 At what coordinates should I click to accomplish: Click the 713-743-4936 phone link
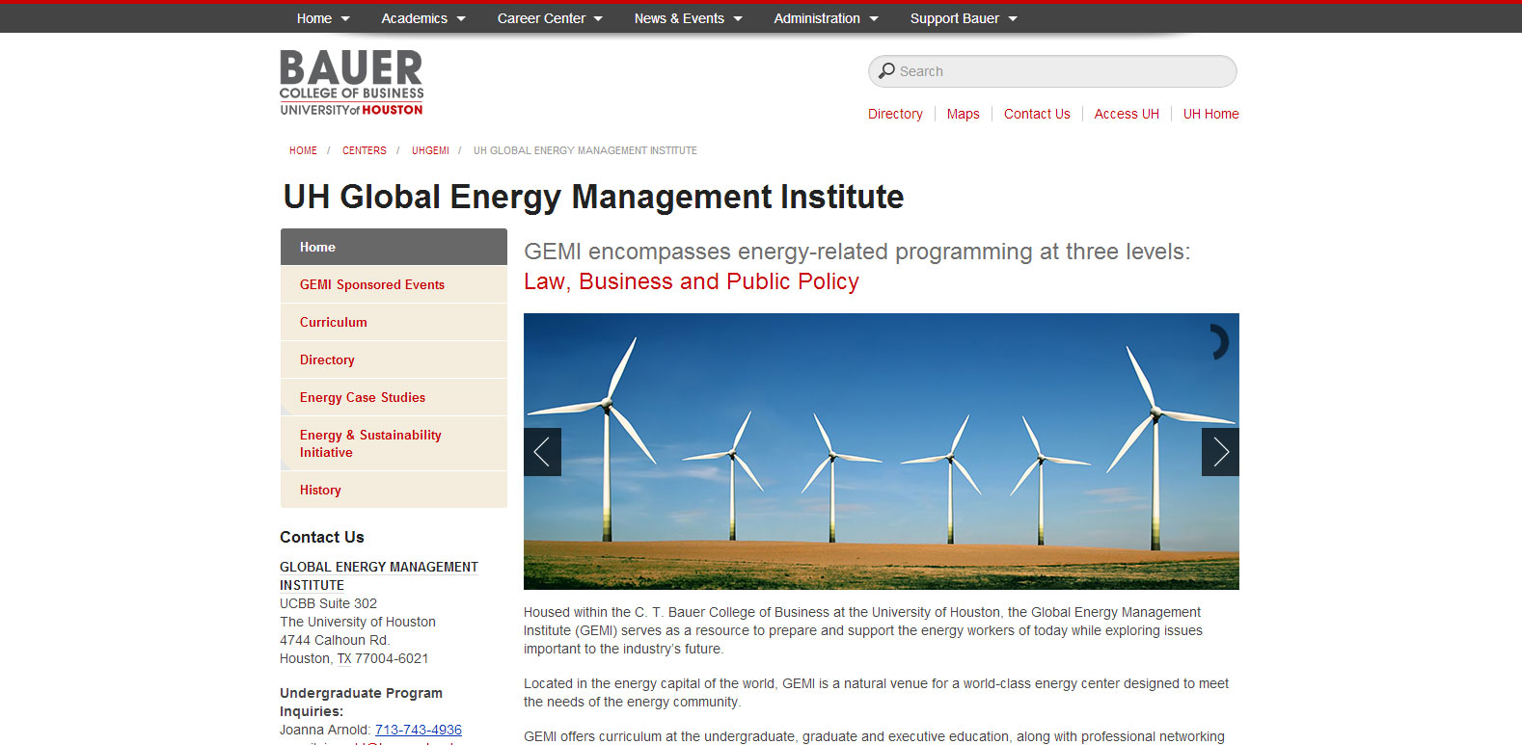(x=419, y=730)
